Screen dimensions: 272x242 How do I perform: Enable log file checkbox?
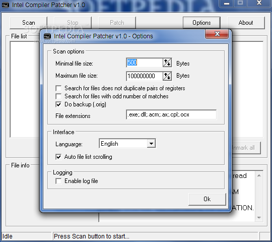coord(58,181)
